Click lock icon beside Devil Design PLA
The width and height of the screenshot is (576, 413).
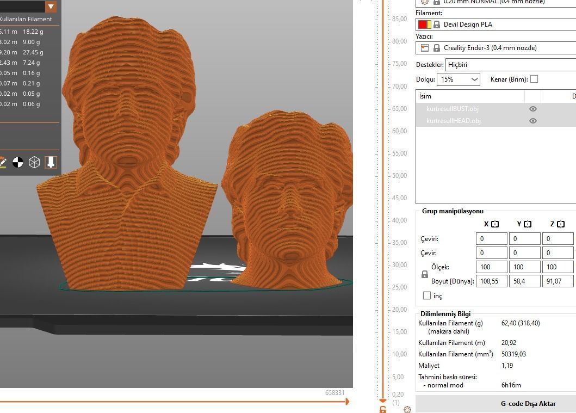coord(436,24)
